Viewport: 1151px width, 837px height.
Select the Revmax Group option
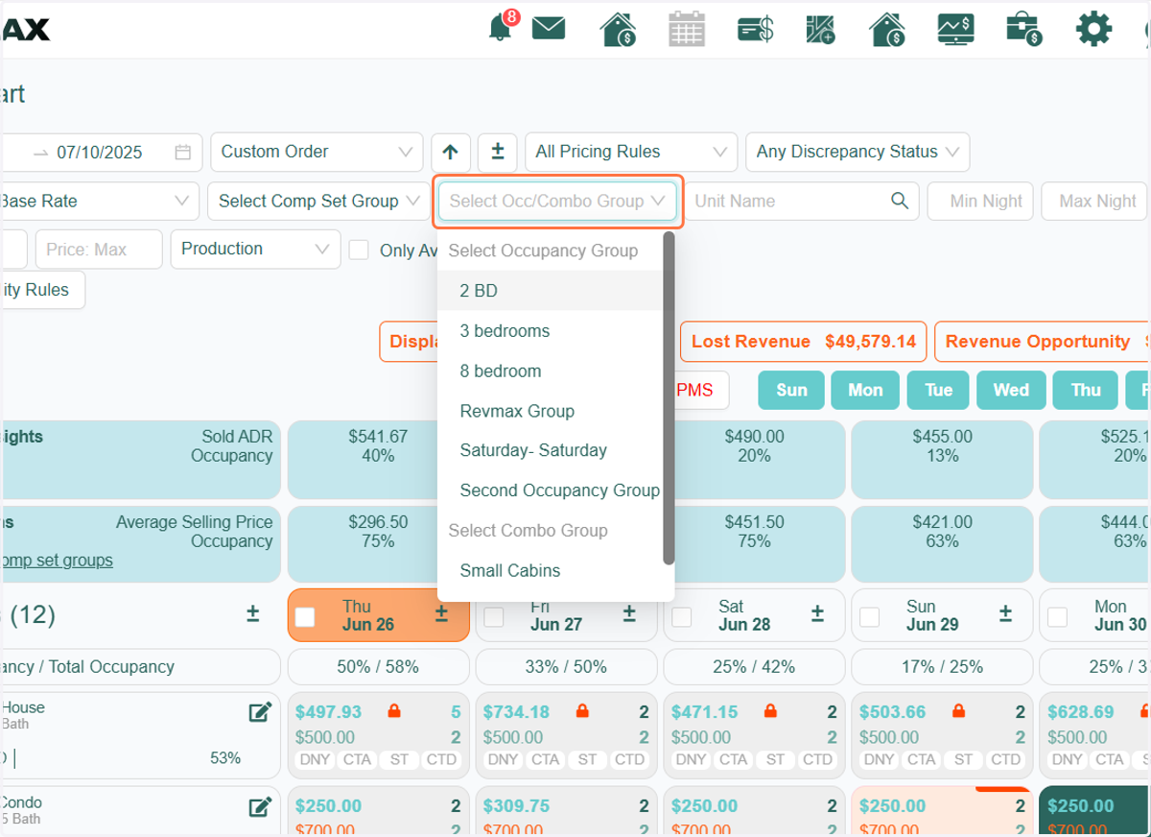[550, 411]
